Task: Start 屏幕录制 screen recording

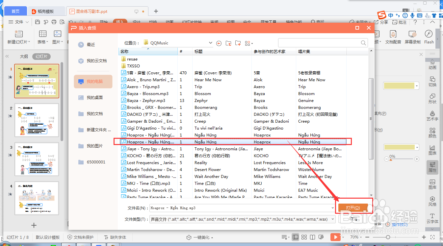Action: 412,37
